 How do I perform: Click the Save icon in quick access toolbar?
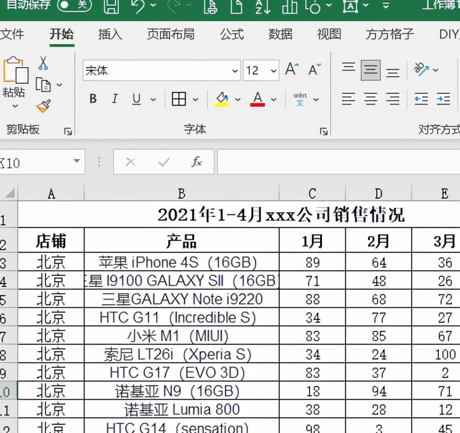(x=111, y=6)
